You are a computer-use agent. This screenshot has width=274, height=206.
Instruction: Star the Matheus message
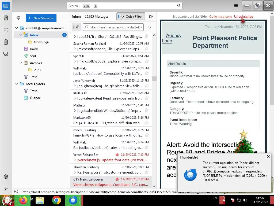(x=147, y=110)
